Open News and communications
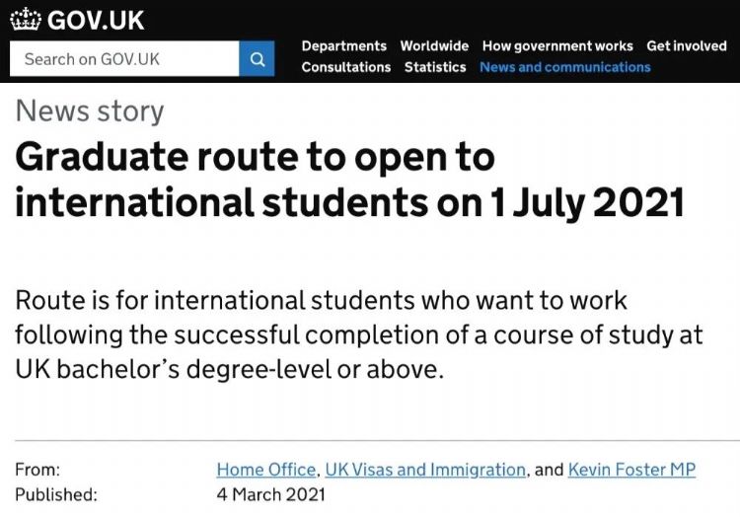 pos(564,67)
